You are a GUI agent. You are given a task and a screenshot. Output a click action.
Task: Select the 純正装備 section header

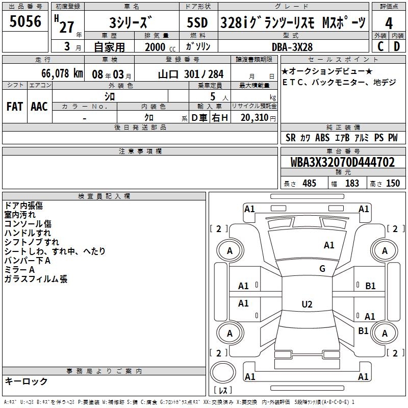point(343,127)
